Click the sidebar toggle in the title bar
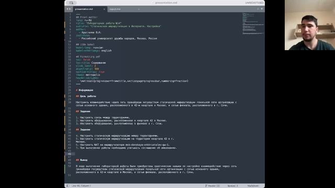Viewport: 335px width, 188px height. 71,3
